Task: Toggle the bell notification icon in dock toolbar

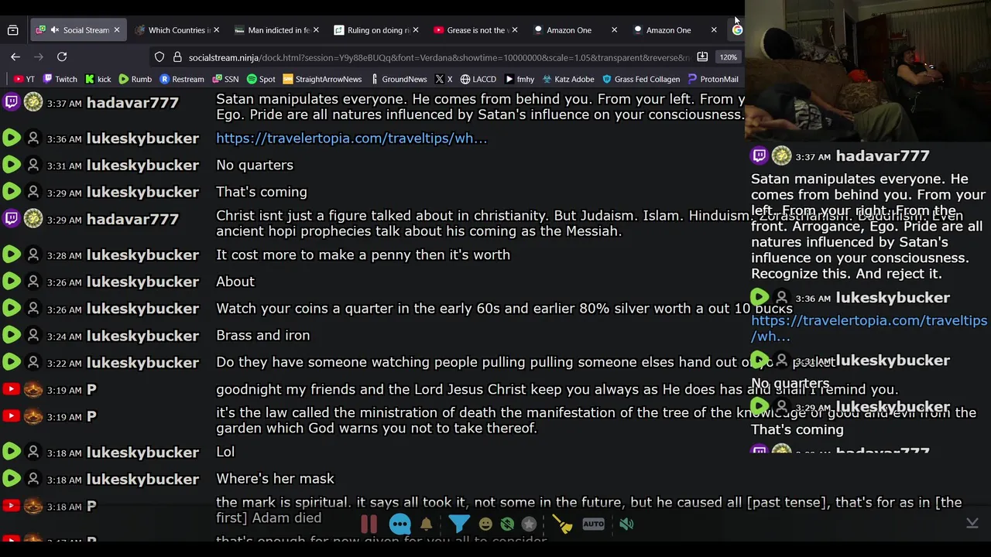Action: click(x=426, y=524)
